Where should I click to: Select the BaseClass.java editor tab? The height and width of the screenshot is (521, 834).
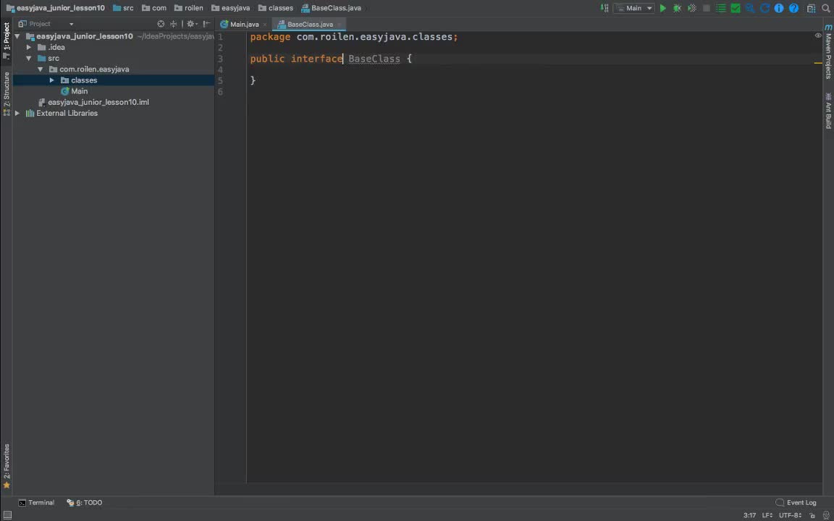[x=310, y=25]
